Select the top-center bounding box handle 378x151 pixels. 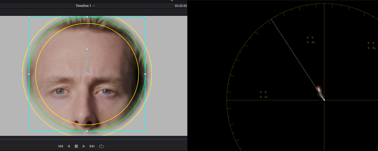coord(87,17)
